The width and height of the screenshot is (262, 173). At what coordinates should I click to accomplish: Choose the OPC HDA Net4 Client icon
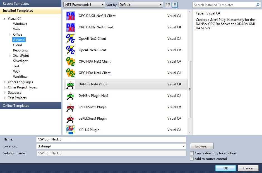pos(71,73)
